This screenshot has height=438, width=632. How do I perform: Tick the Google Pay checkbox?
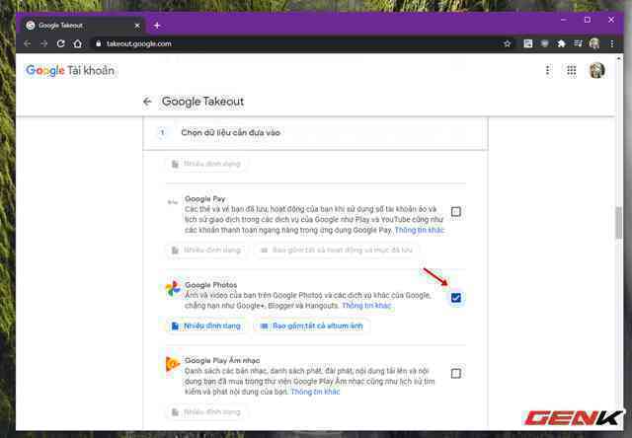[x=456, y=212]
